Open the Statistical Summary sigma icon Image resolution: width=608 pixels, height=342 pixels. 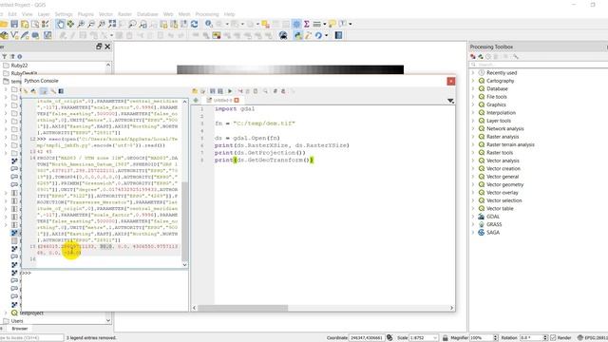[306, 24]
